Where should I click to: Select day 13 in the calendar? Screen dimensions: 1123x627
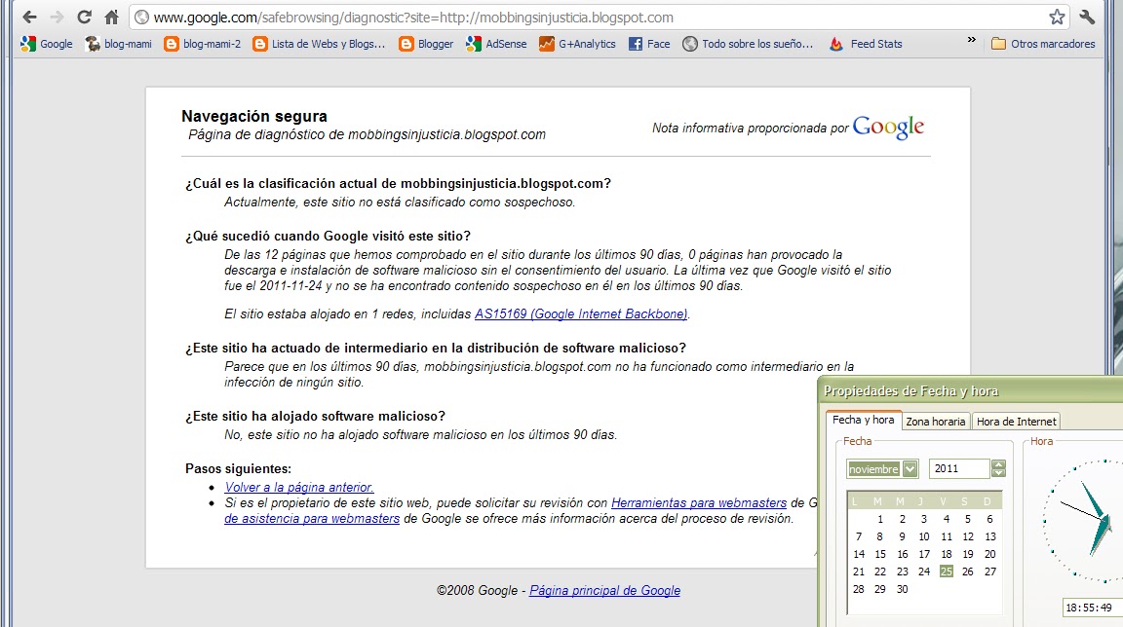[989, 536]
